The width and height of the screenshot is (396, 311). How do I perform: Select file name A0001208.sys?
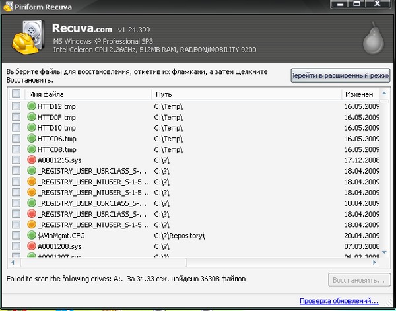click(x=59, y=246)
